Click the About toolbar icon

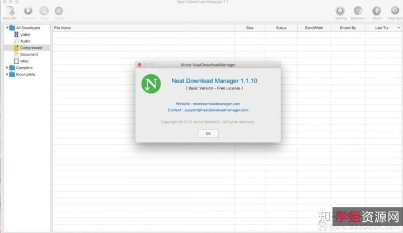377,11
